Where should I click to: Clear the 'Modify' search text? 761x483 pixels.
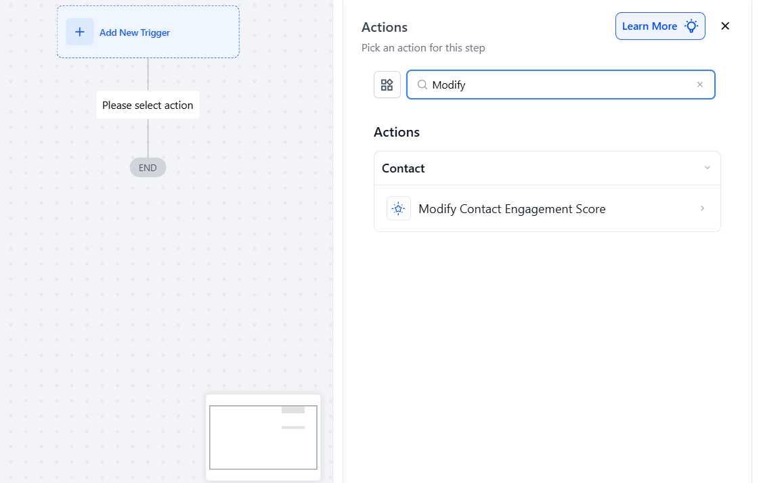coord(700,85)
